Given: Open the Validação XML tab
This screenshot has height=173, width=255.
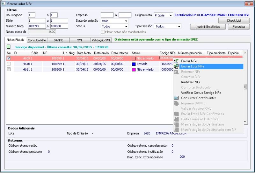Looking at the screenshot, I should click(101, 40).
